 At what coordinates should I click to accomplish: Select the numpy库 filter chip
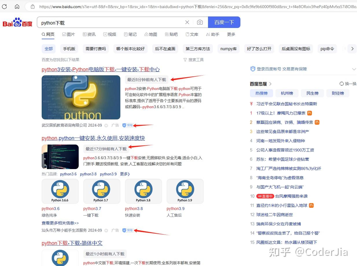click(229, 49)
